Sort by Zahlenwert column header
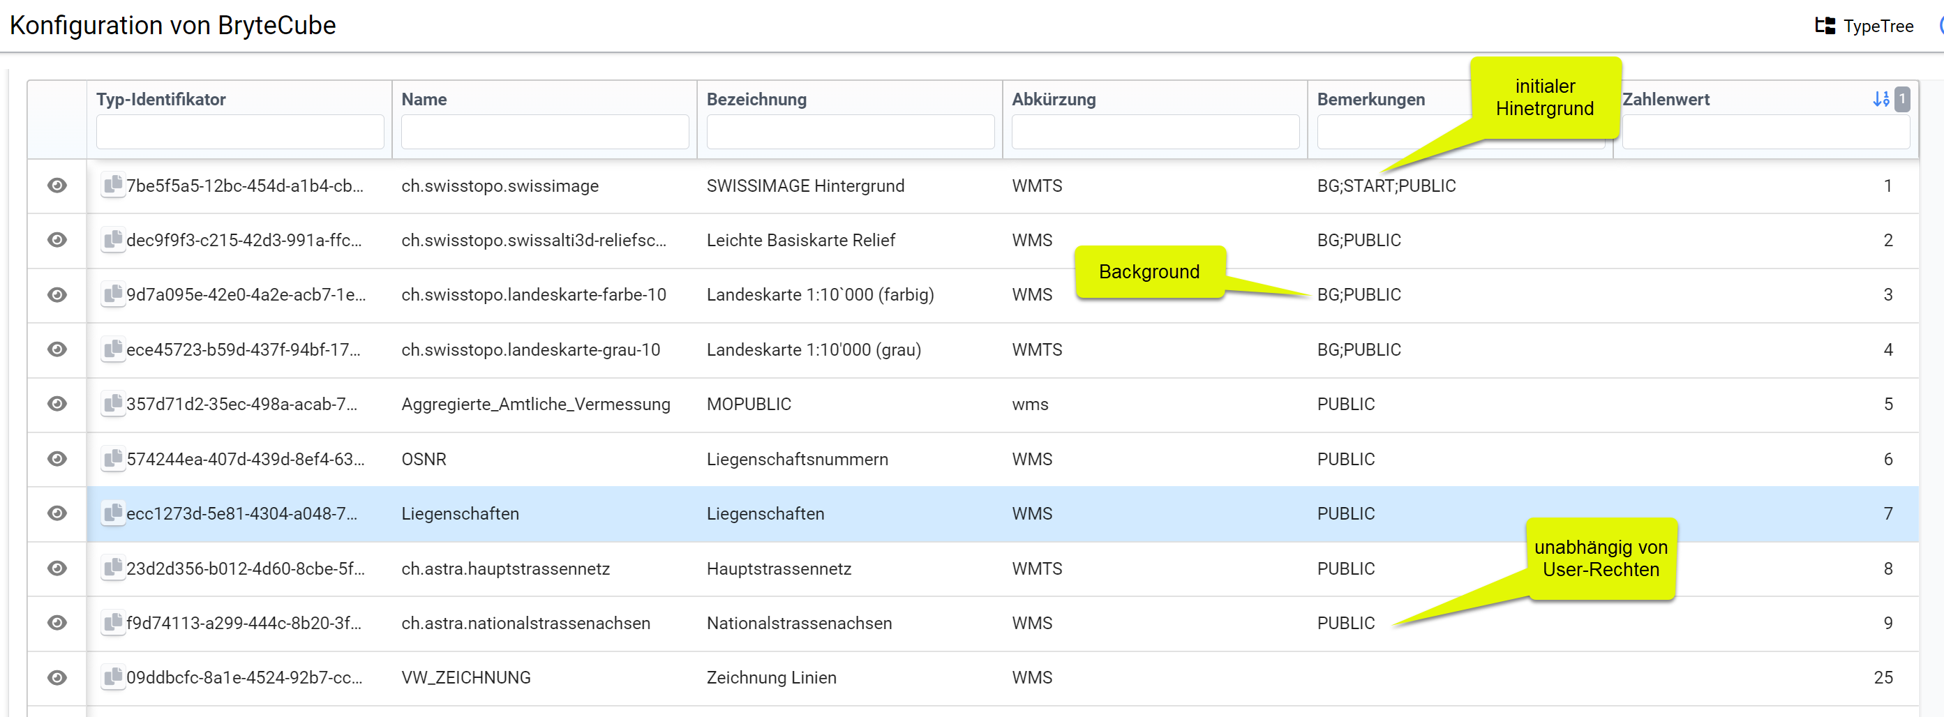 point(1666,100)
